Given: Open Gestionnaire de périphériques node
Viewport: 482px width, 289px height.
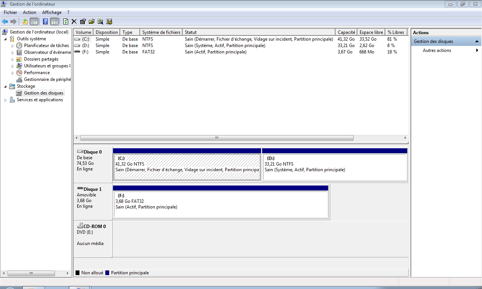Looking at the screenshot, I should (47, 79).
